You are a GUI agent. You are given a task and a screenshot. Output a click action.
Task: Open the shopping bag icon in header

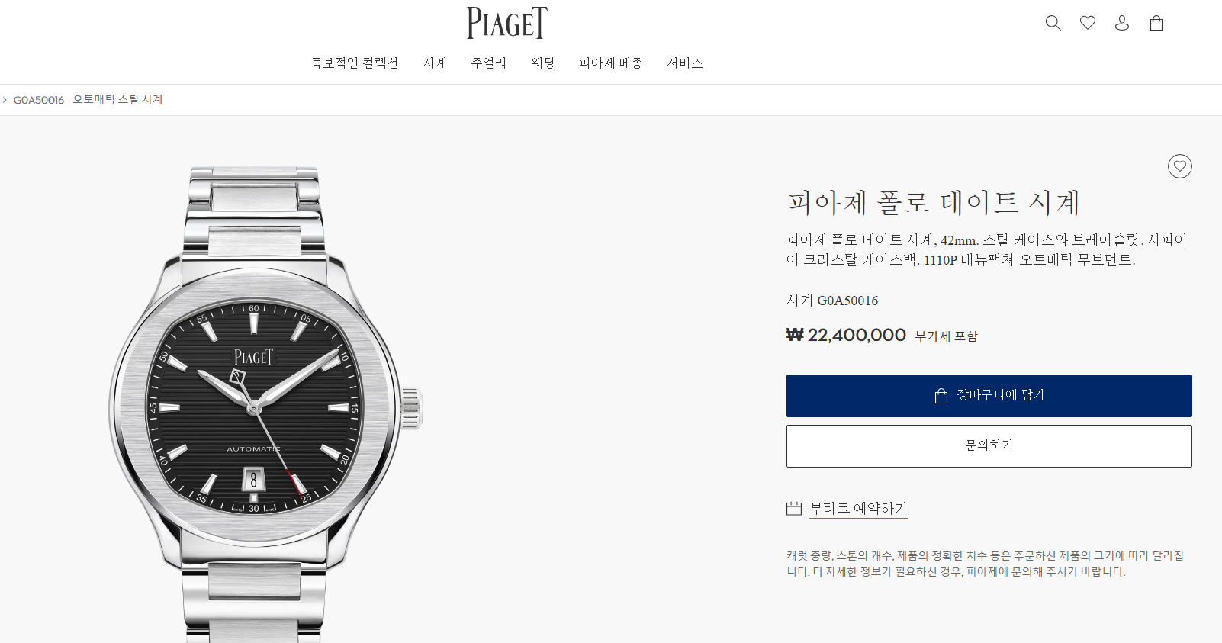1156,23
